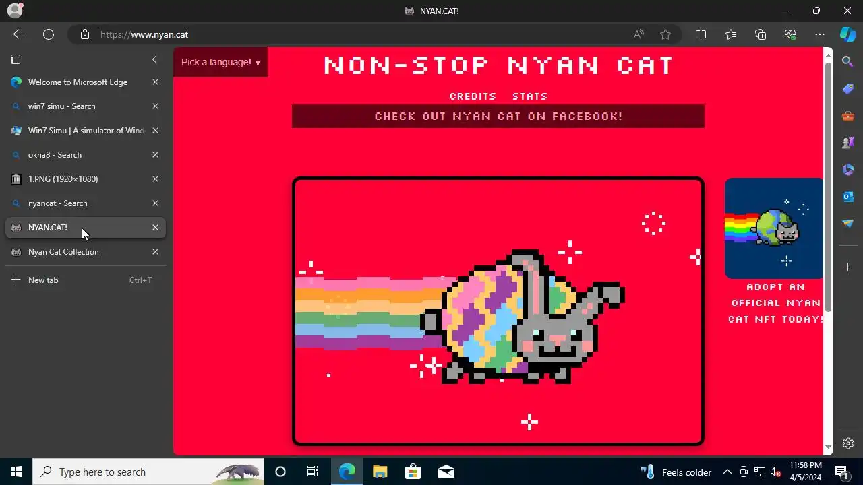This screenshot has width=863, height=485.
Task: Go back to the previous page
Action: pyautogui.click(x=19, y=34)
